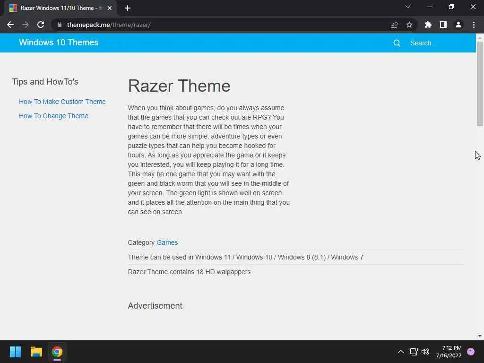Image resolution: width=484 pixels, height=363 pixels.
Task: Click the site search magnifier icon
Action: click(x=397, y=43)
